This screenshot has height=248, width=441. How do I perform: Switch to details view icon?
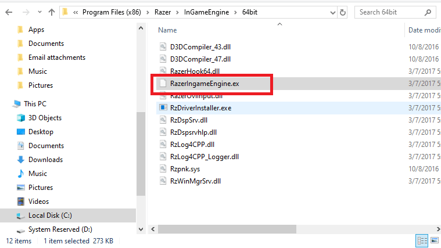click(422, 240)
